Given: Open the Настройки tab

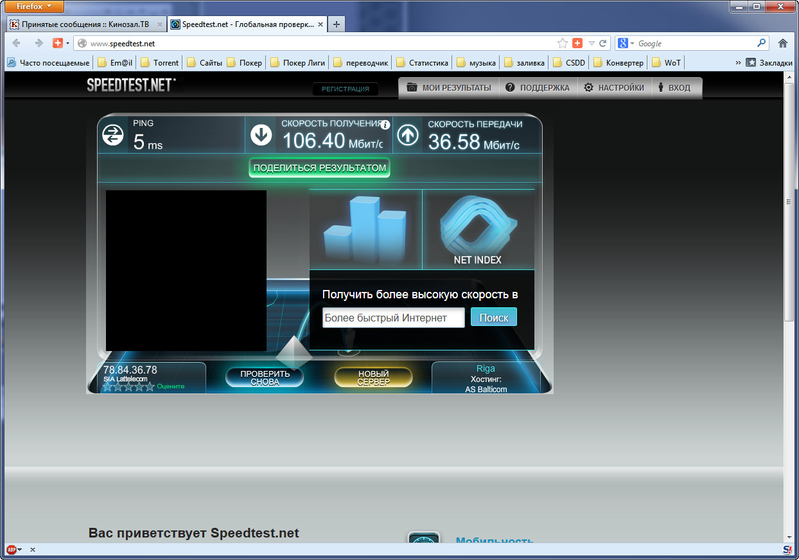Looking at the screenshot, I should 614,88.
